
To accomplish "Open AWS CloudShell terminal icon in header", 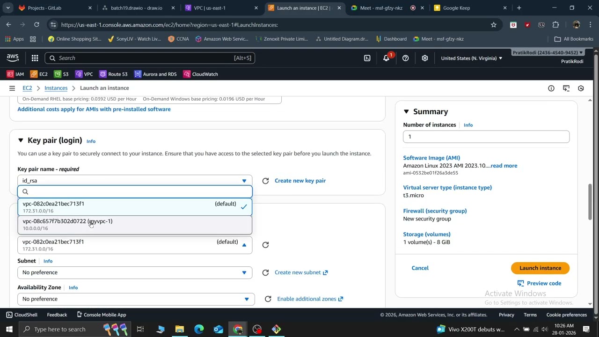I will pyautogui.click(x=367, y=58).
